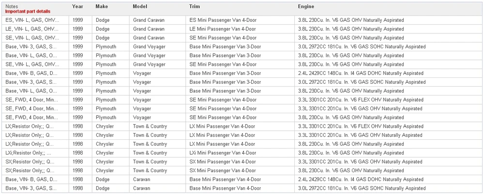Click the Trim column header
This screenshot has height=194, width=484.
pos(195,6)
